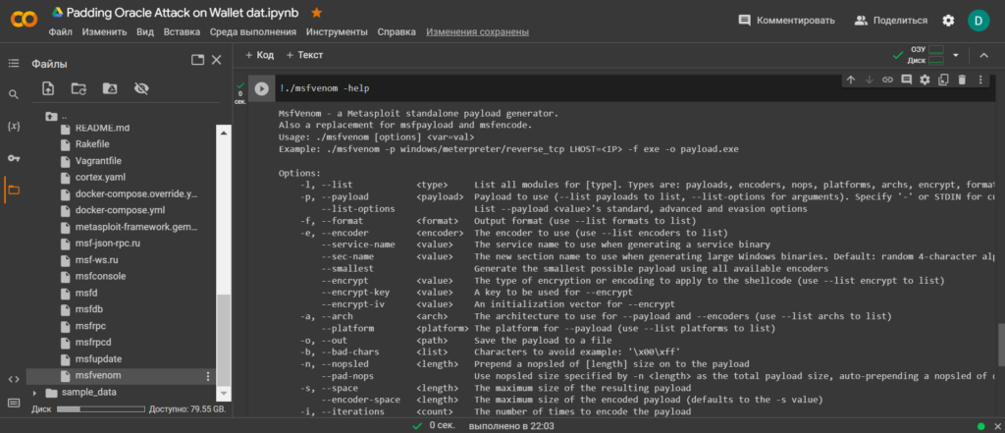The image size is (1005, 433).
Task: Expand the sample_data folder
Action: tap(34, 393)
